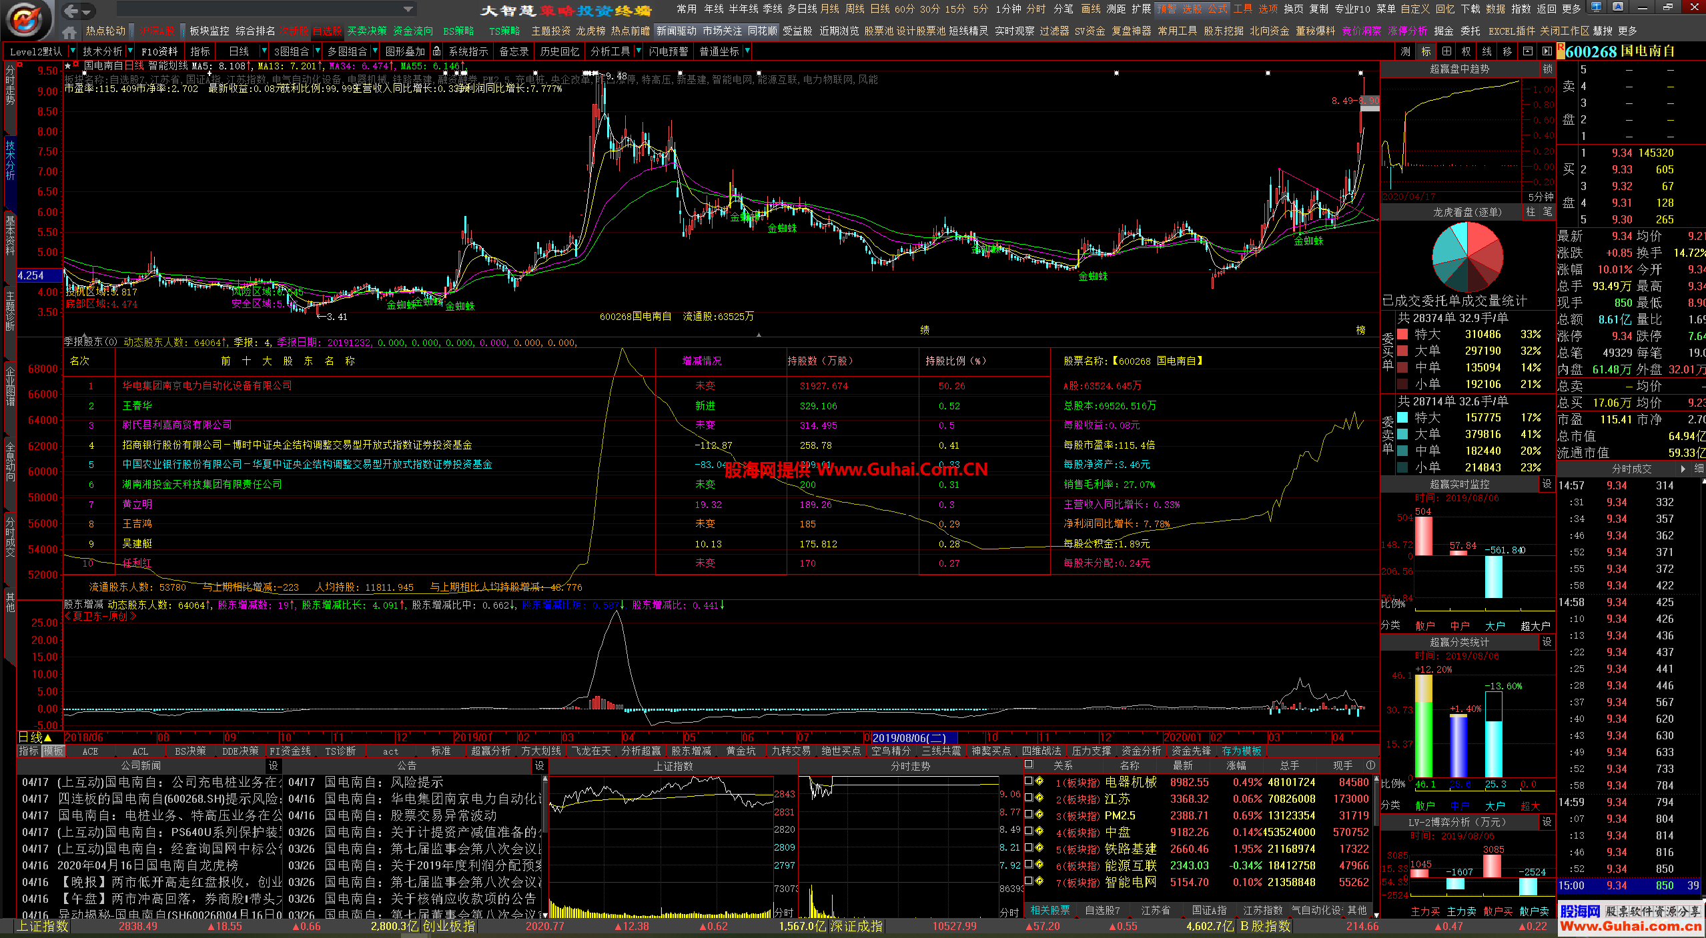Click the lock icon beside 图形叠加
The height and width of the screenshot is (938, 1706).
click(x=436, y=51)
